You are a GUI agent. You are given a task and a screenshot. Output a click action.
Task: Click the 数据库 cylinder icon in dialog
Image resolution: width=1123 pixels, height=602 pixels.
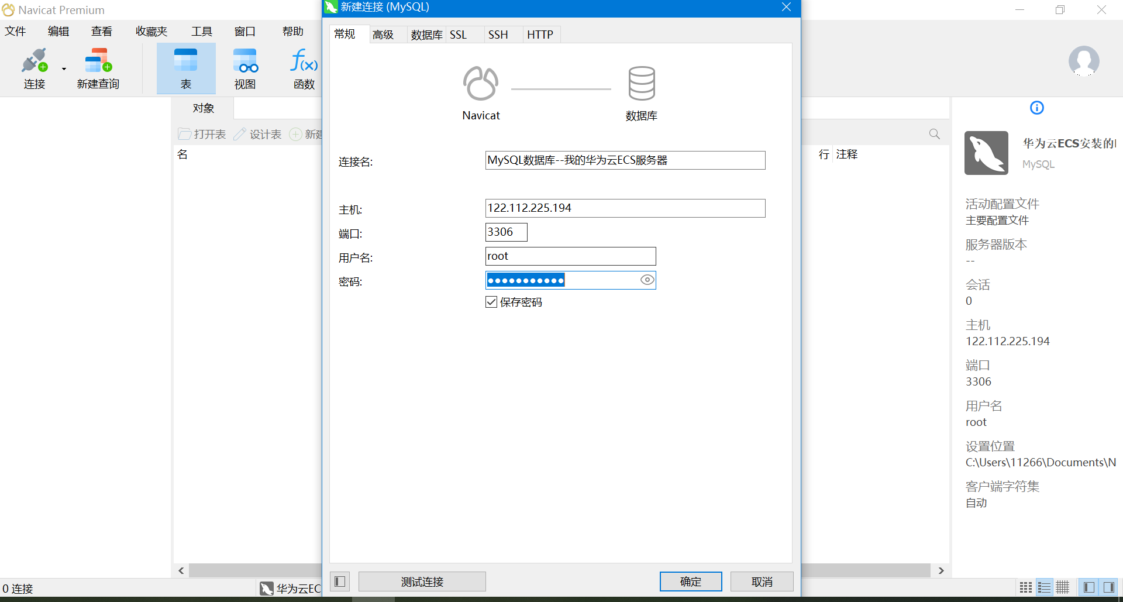tap(642, 84)
